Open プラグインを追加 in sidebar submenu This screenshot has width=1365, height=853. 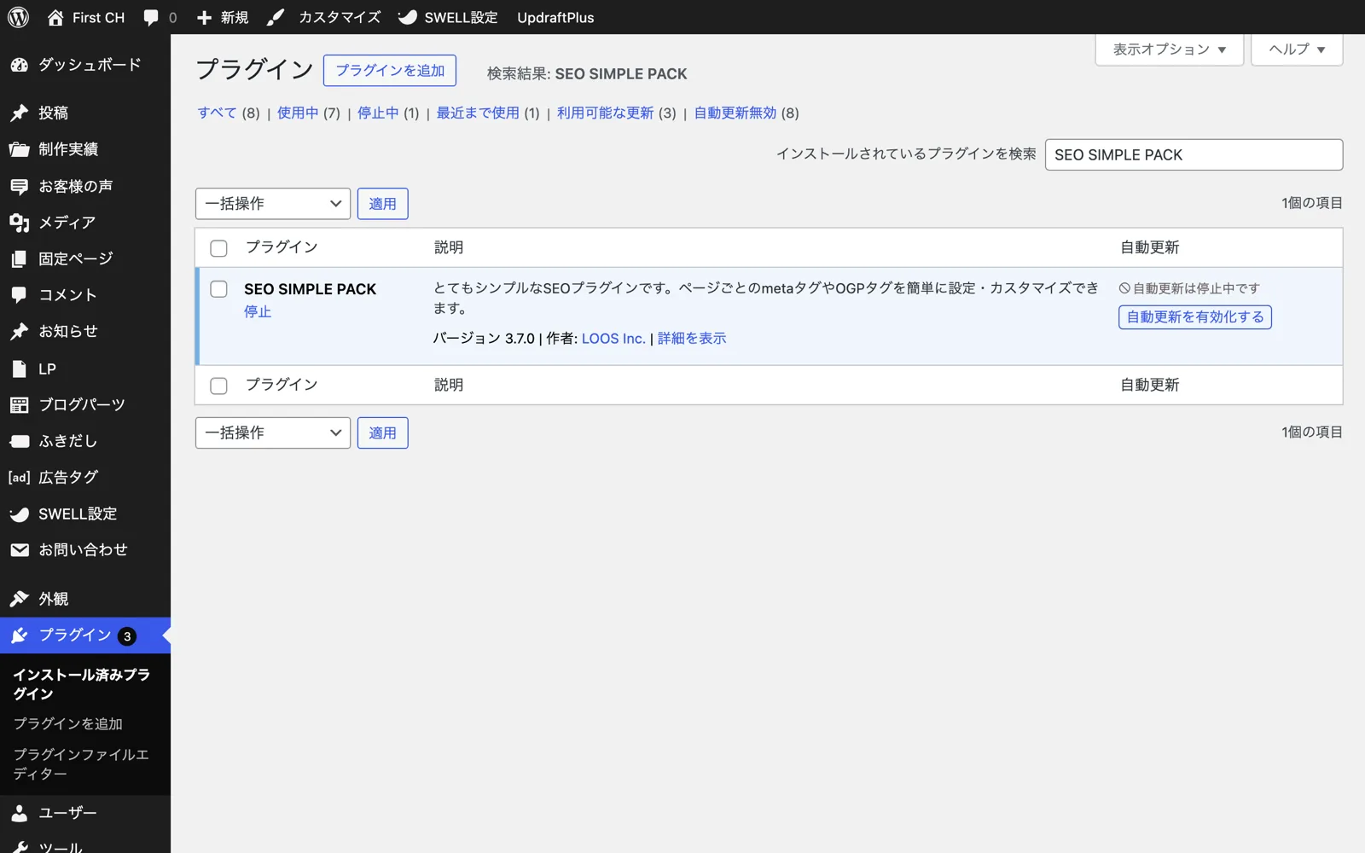click(68, 723)
